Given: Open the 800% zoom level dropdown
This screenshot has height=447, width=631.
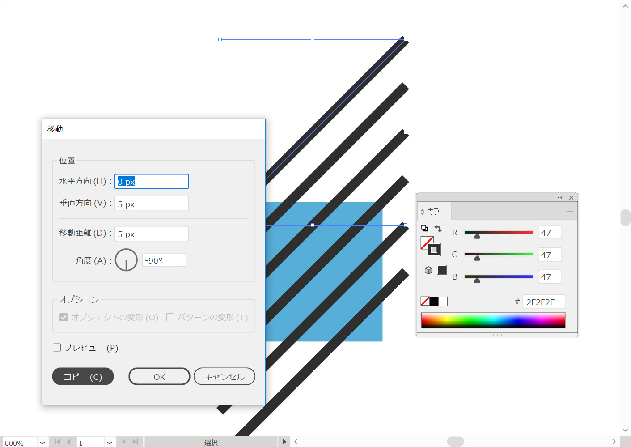Looking at the screenshot, I should point(42,442).
